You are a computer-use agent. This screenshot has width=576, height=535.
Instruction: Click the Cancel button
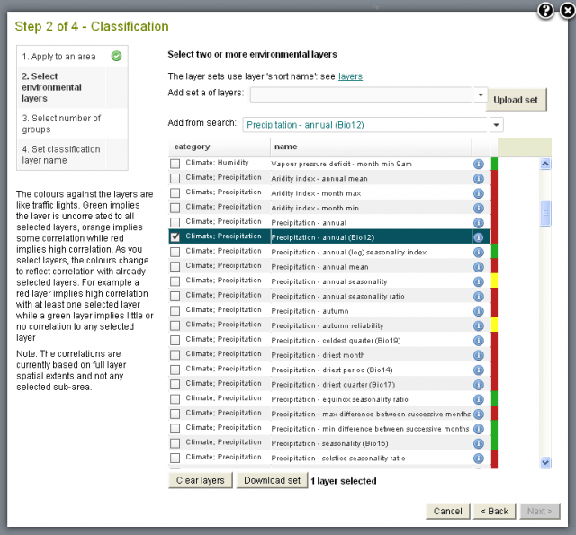[x=448, y=511]
